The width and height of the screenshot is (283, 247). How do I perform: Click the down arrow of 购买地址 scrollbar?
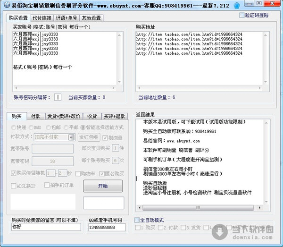(266, 82)
